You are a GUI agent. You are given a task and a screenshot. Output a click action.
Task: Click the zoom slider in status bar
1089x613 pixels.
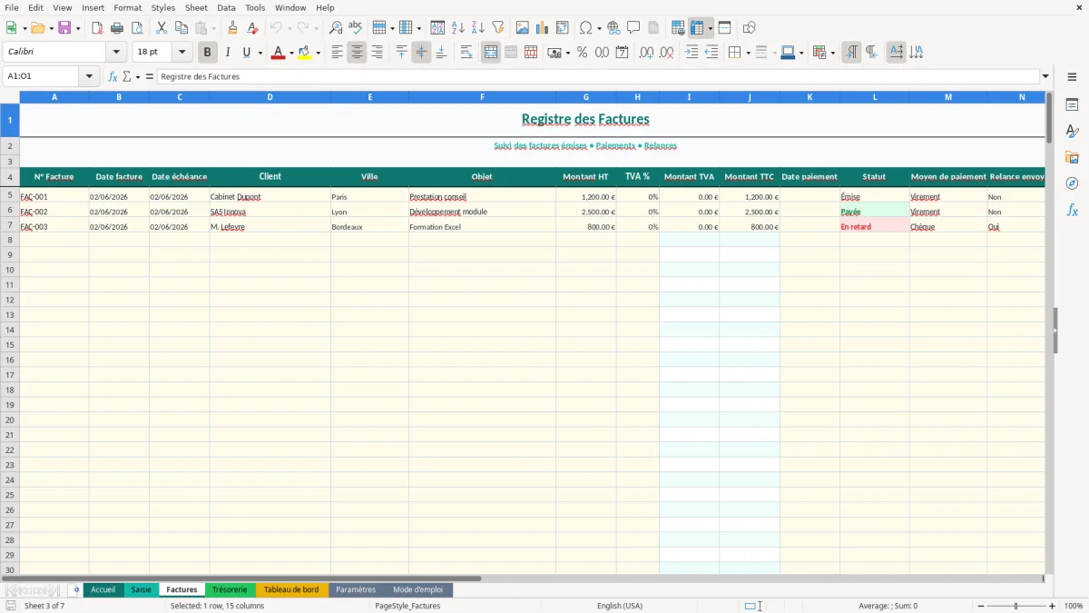[1015, 606]
